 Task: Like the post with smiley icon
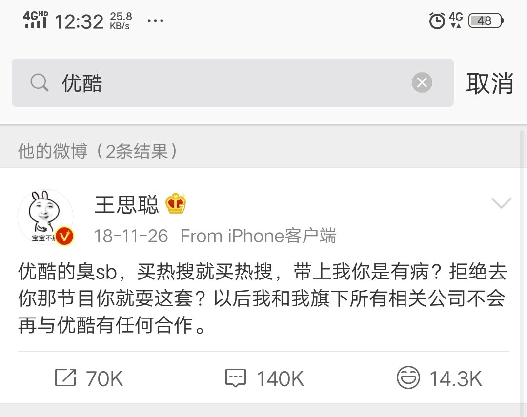tap(408, 377)
